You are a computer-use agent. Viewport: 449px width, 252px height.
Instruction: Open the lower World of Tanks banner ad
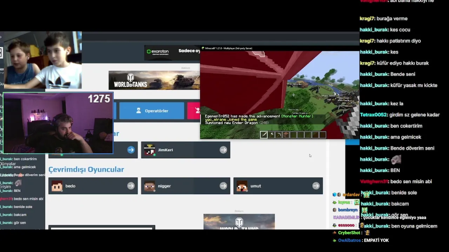tap(239, 222)
